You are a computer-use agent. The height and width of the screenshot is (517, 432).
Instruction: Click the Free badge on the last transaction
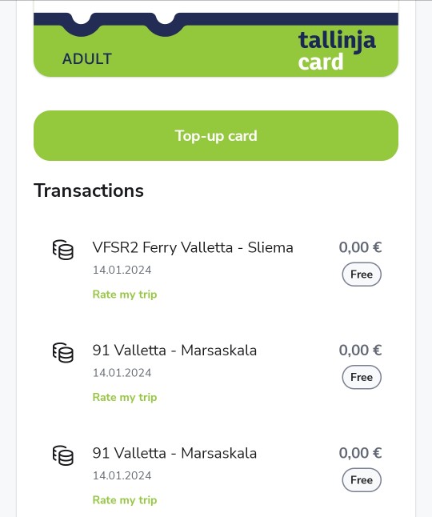[362, 480]
